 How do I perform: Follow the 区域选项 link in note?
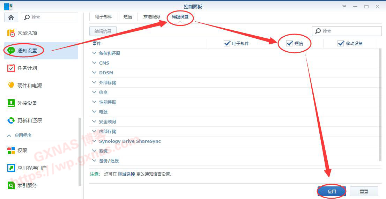(x=126, y=174)
